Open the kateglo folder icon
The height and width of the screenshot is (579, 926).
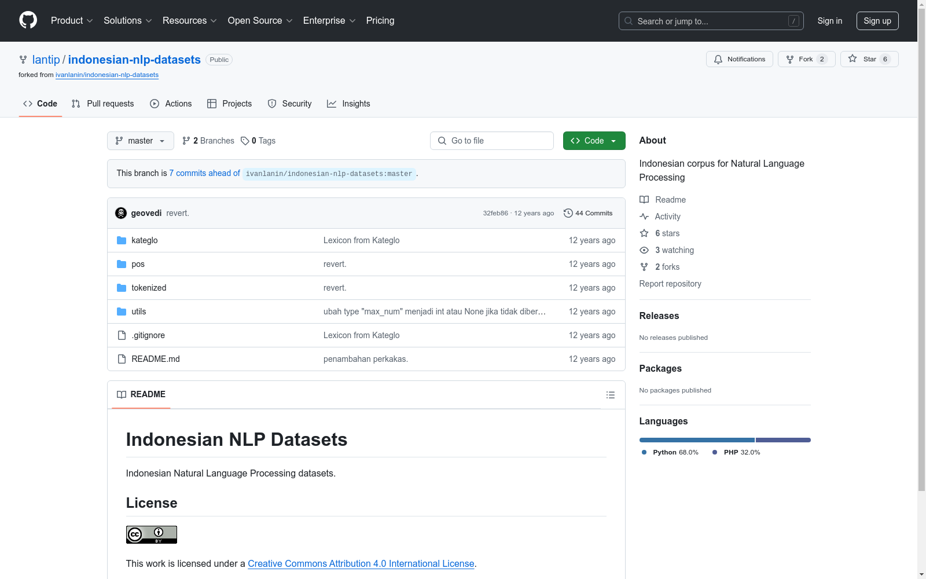[x=122, y=240]
